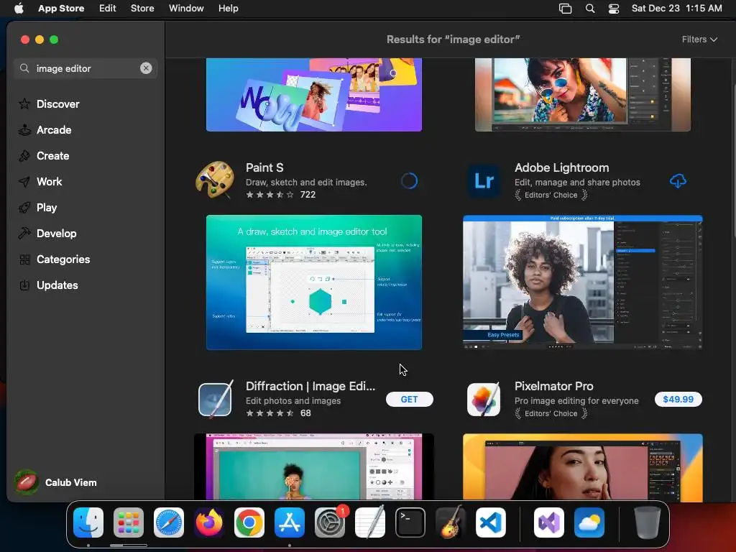
Task: Click the Diffraction star rating 68
Action: click(278, 413)
